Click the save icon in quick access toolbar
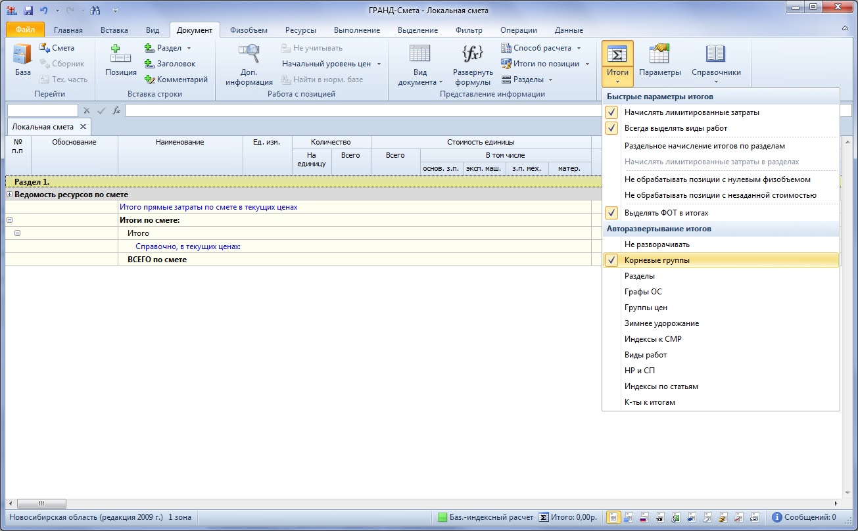 click(28, 11)
